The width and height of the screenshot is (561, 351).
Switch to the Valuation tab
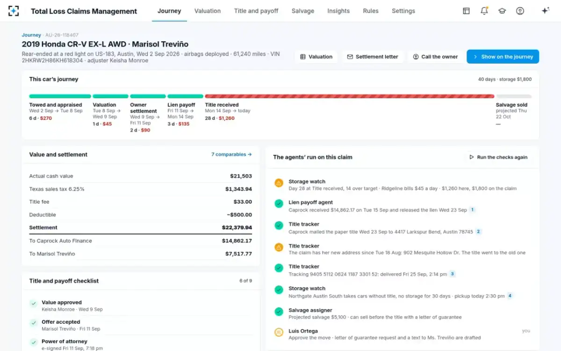(x=208, y=11)
